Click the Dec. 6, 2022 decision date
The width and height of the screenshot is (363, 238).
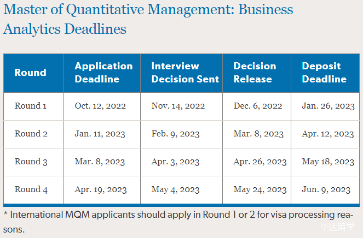[x=258, y=106]
